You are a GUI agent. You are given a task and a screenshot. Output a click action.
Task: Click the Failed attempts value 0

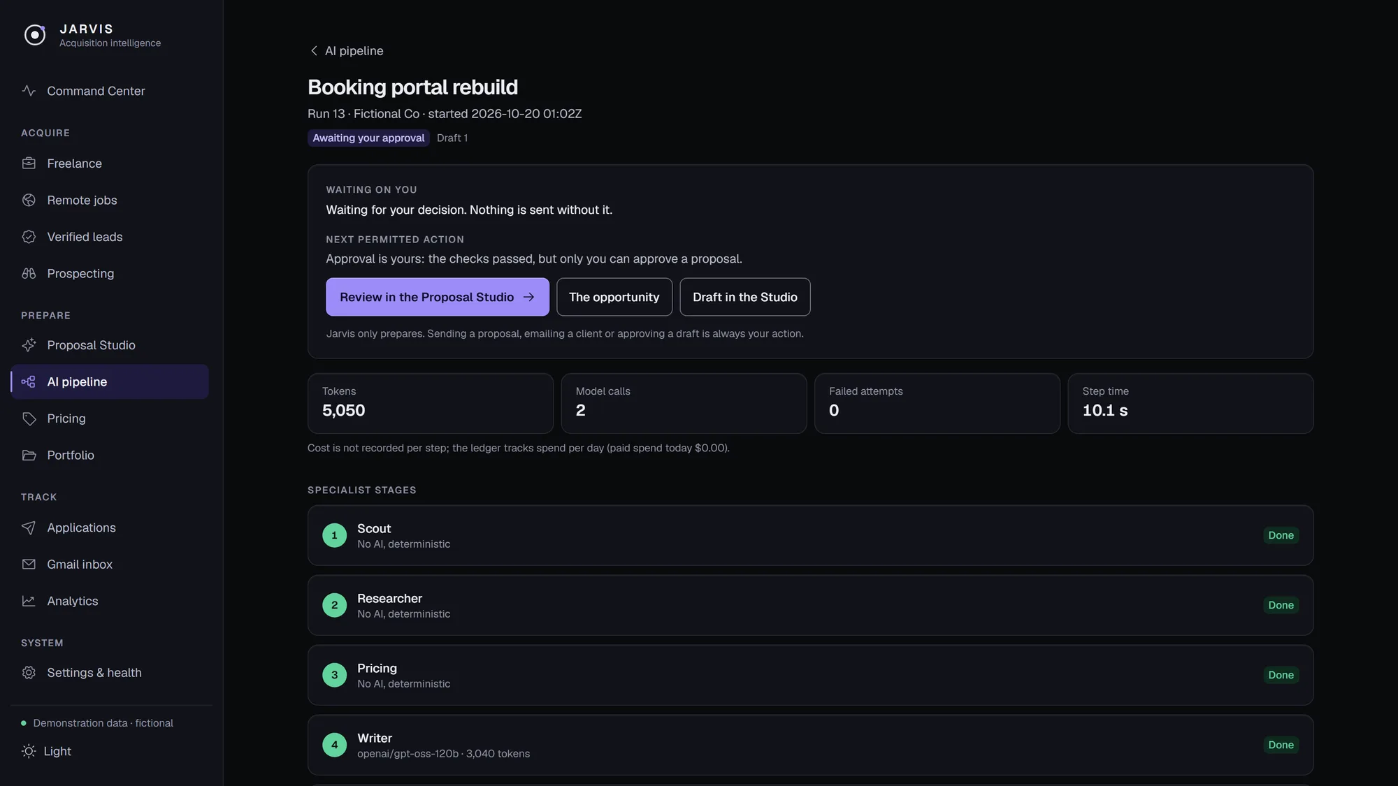point(834,410)
